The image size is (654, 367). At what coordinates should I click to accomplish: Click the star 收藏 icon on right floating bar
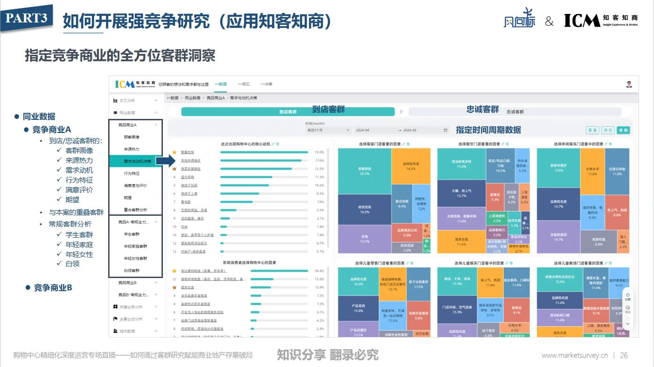[x=628, y=295]
